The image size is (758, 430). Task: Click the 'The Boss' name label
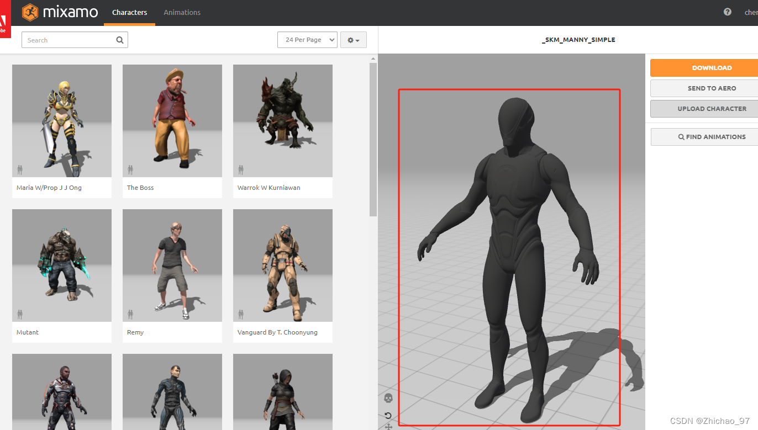point(140,188)
